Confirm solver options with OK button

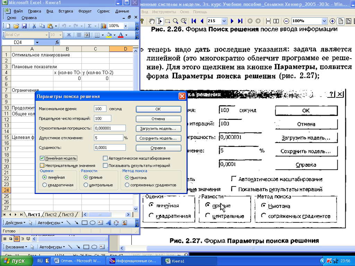click(158, 109)
